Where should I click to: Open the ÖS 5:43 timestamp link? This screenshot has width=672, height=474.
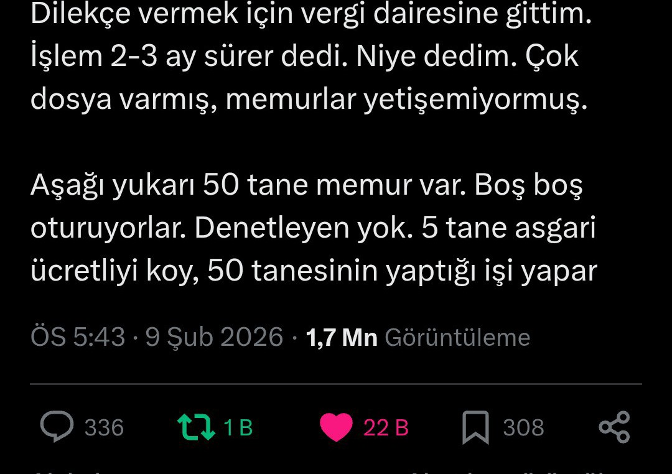[x=78, y=337]
